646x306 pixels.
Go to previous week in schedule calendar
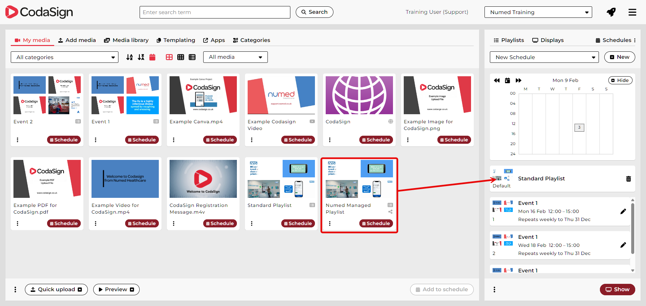pos(497,80)
